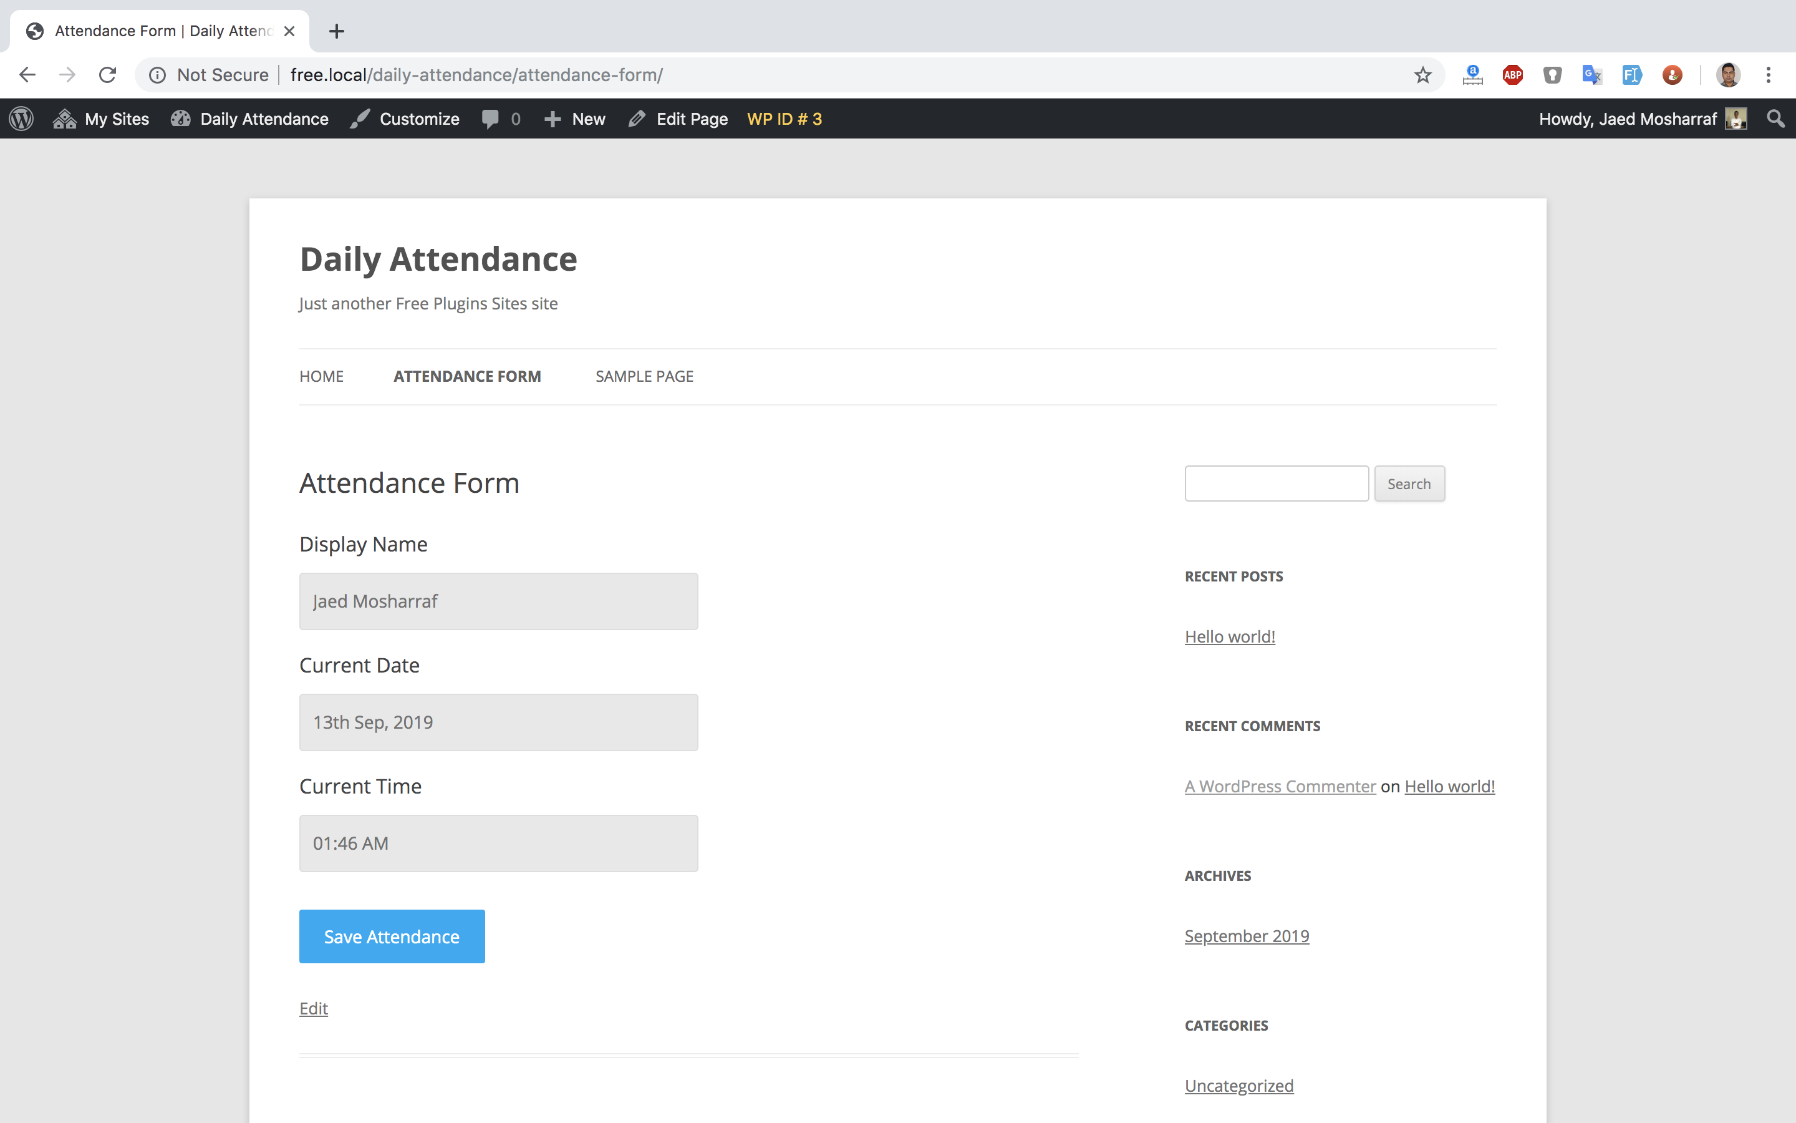Image resolution: width=1796 pixels, height=1123 pixels.
Task: Select ATTENDANCE FORM in the navigation menu
Action: coord(467,377)
